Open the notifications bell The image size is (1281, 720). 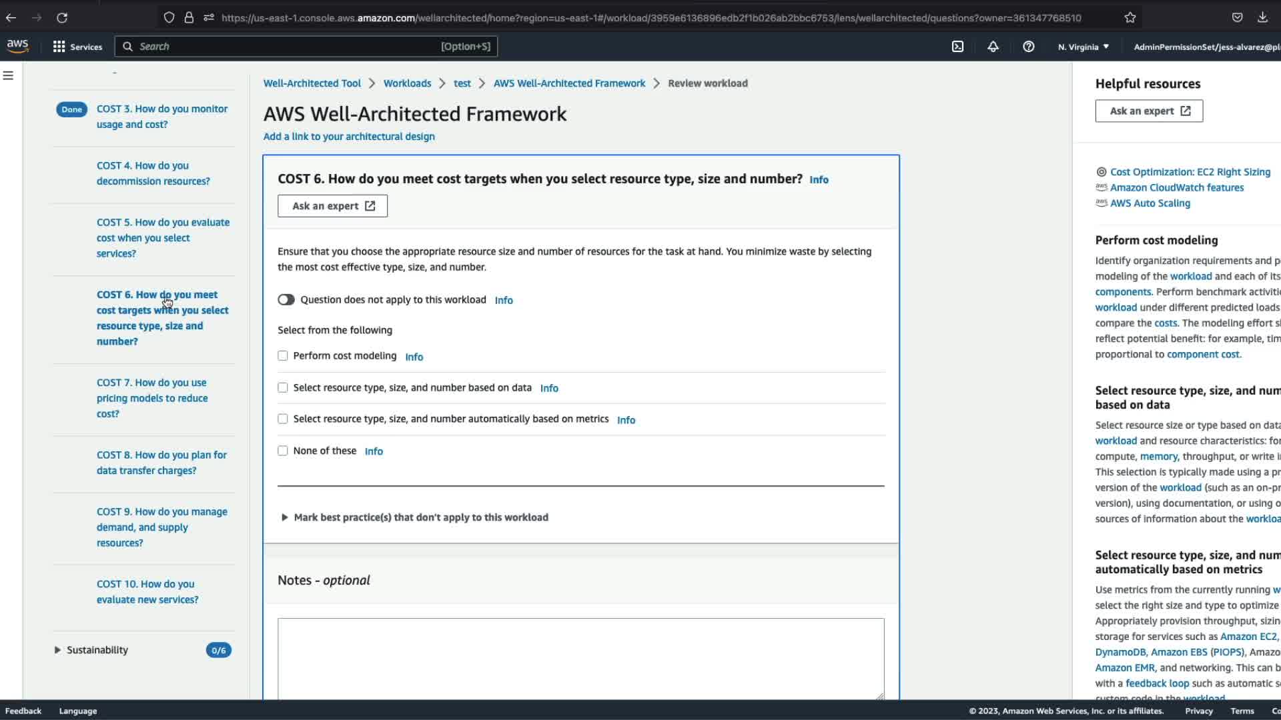pos(993,47)
